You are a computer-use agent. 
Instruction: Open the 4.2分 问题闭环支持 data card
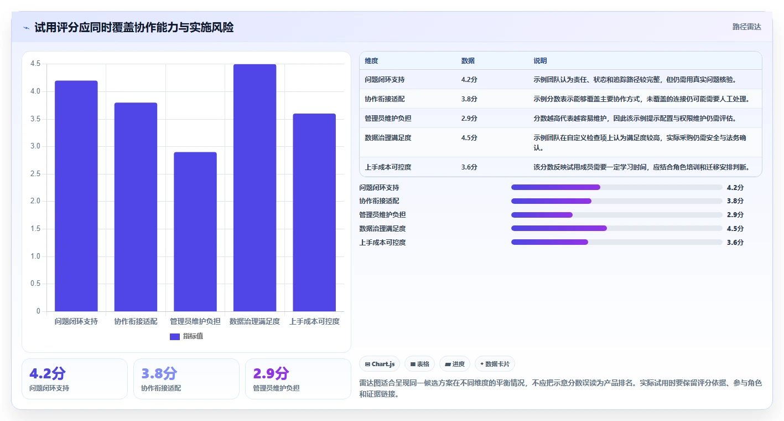pos(75,379)
